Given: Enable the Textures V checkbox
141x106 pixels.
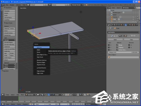Looking at the screenshot, I should [129, 47].
